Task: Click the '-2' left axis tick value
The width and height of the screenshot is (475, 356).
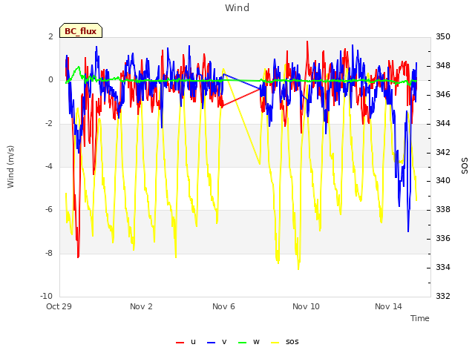Action: [x=49, y=124]
